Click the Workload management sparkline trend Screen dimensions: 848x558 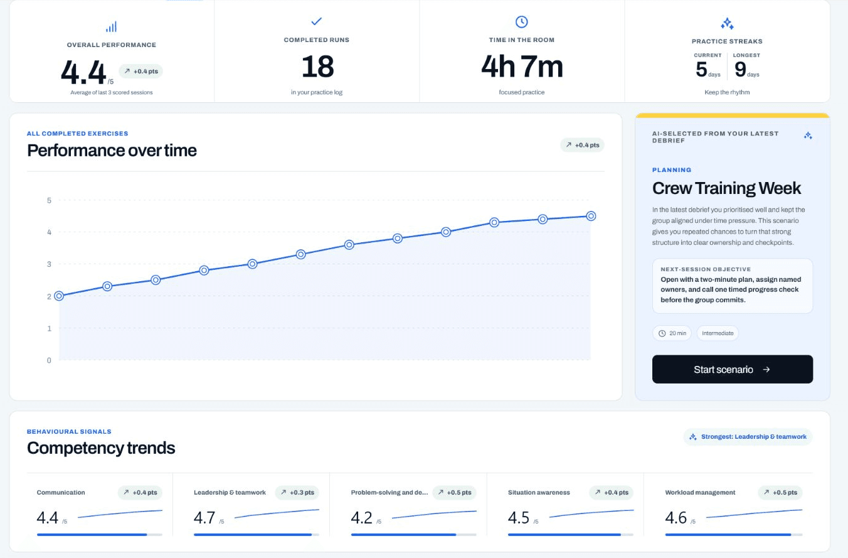click(x=754, y=514)
